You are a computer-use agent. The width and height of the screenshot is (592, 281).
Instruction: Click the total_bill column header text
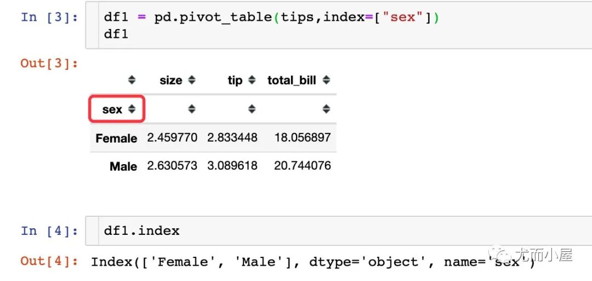[x=292, y=81]
